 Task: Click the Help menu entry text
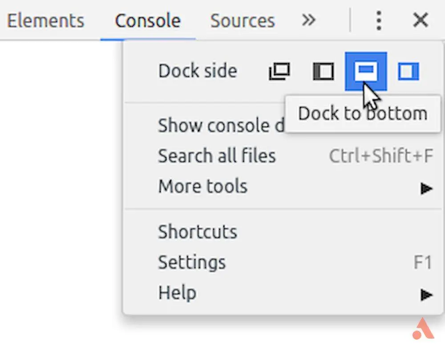[x=177, y=293]
